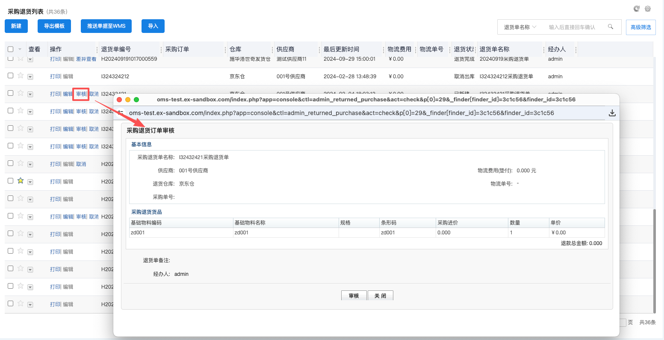Click the 差异查看 link

tap(86, 59)
